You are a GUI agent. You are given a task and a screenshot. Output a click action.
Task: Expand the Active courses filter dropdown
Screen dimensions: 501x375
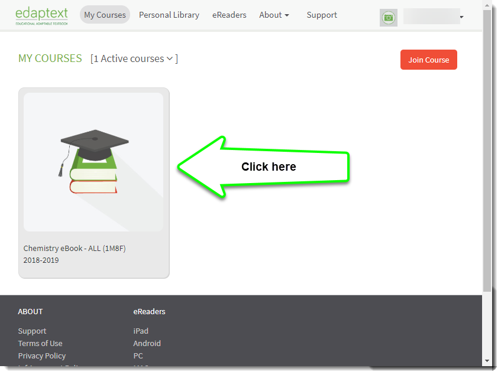coord(169,58)
